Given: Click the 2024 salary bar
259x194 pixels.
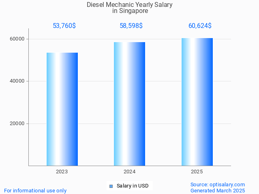Looking at the screenshot, I should (x=129, y=104).
